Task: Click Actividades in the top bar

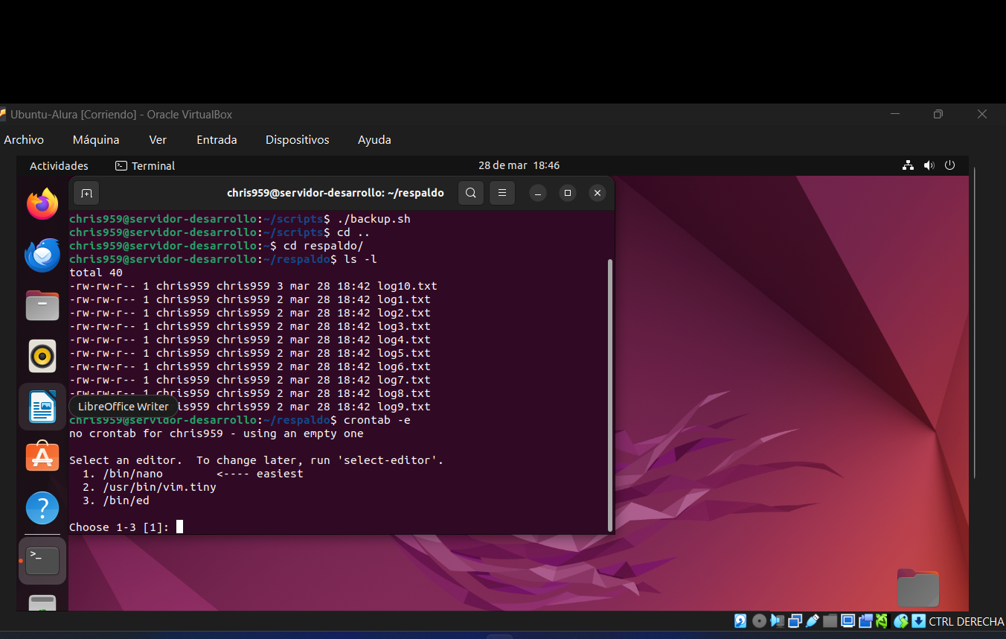Action: click(59, 165)
